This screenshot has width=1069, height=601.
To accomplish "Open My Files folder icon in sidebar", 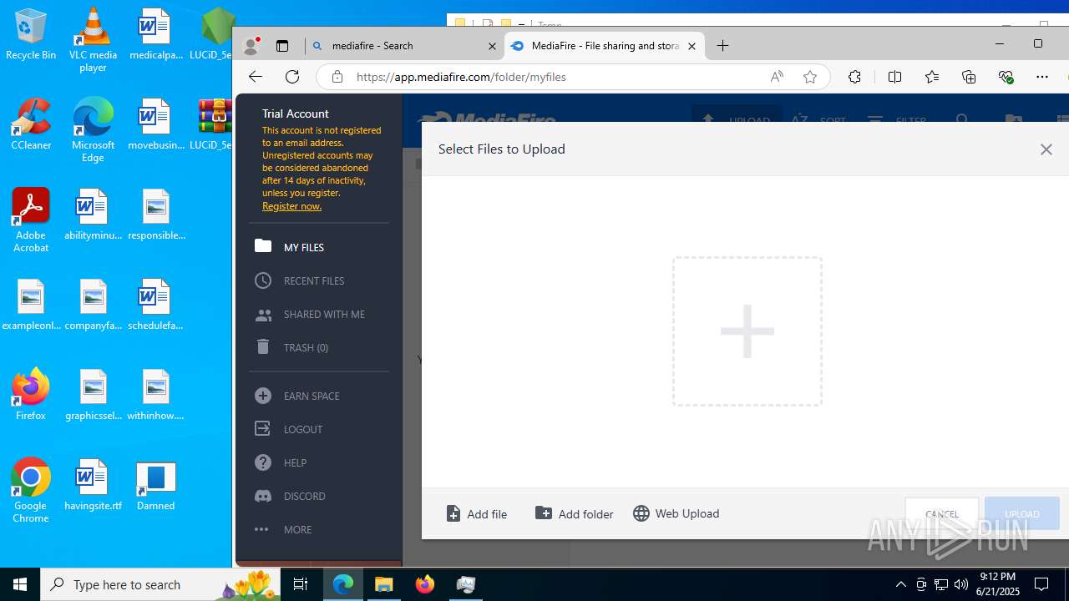I will [x=263, y=246].
